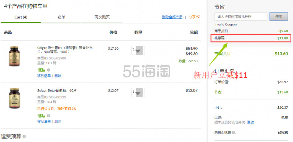The height and width of the screenshot is (142, 293).
Task: Click the 节省共计 $13.60 amount
Action: click(281, 54)
